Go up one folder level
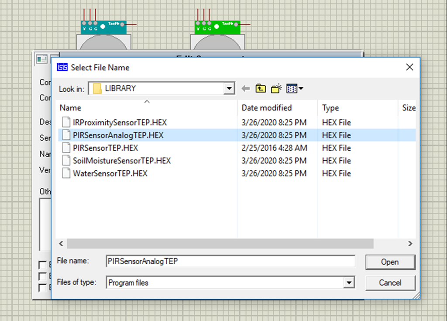 (x=260, y=88)
